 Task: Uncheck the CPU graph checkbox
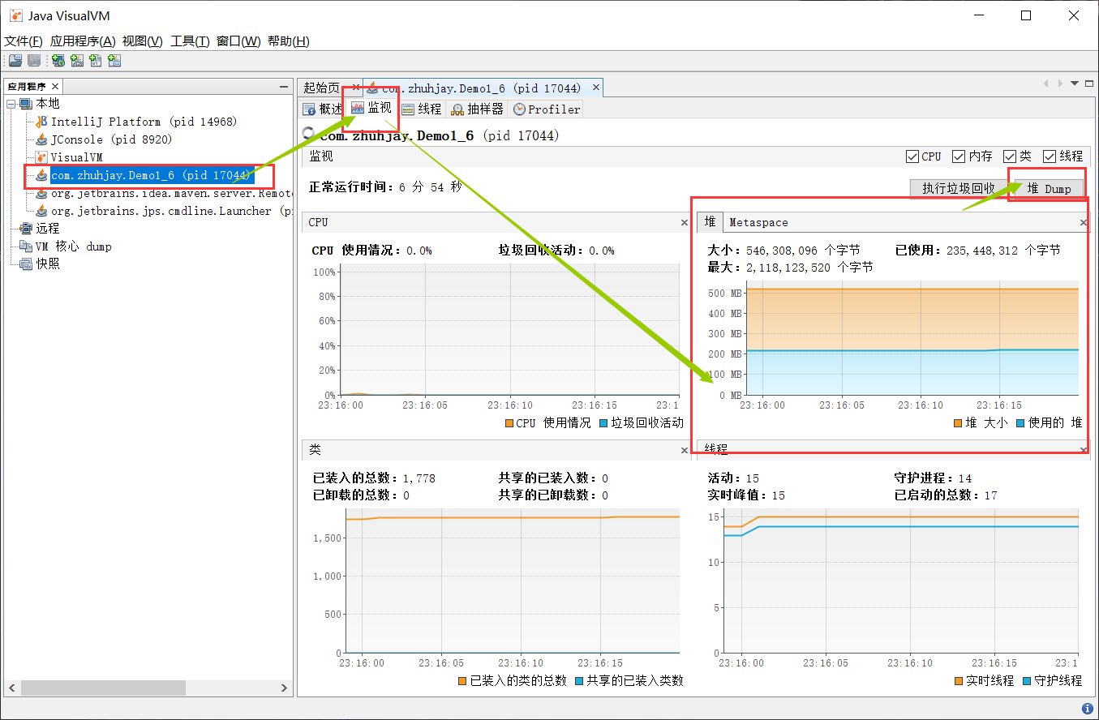tap(912, 156)
